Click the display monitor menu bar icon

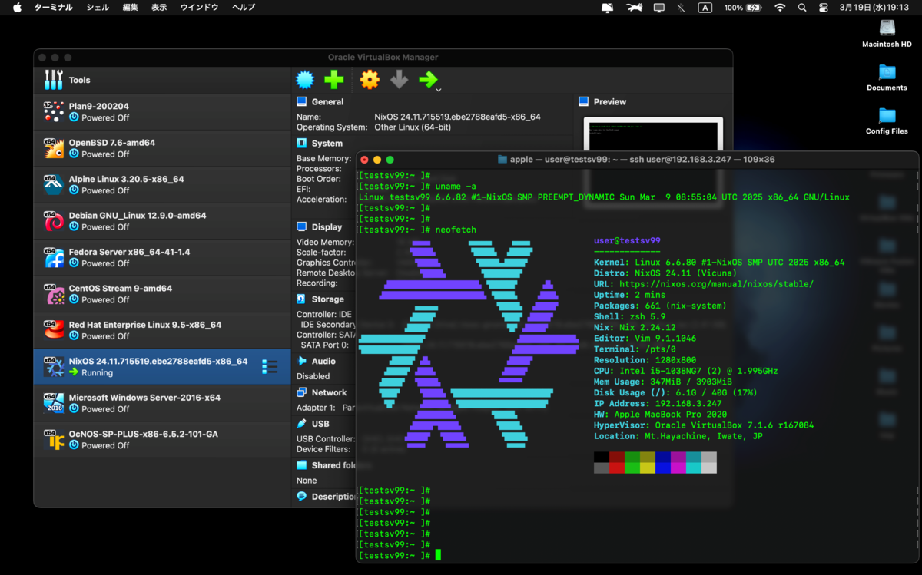coord(659,7)
